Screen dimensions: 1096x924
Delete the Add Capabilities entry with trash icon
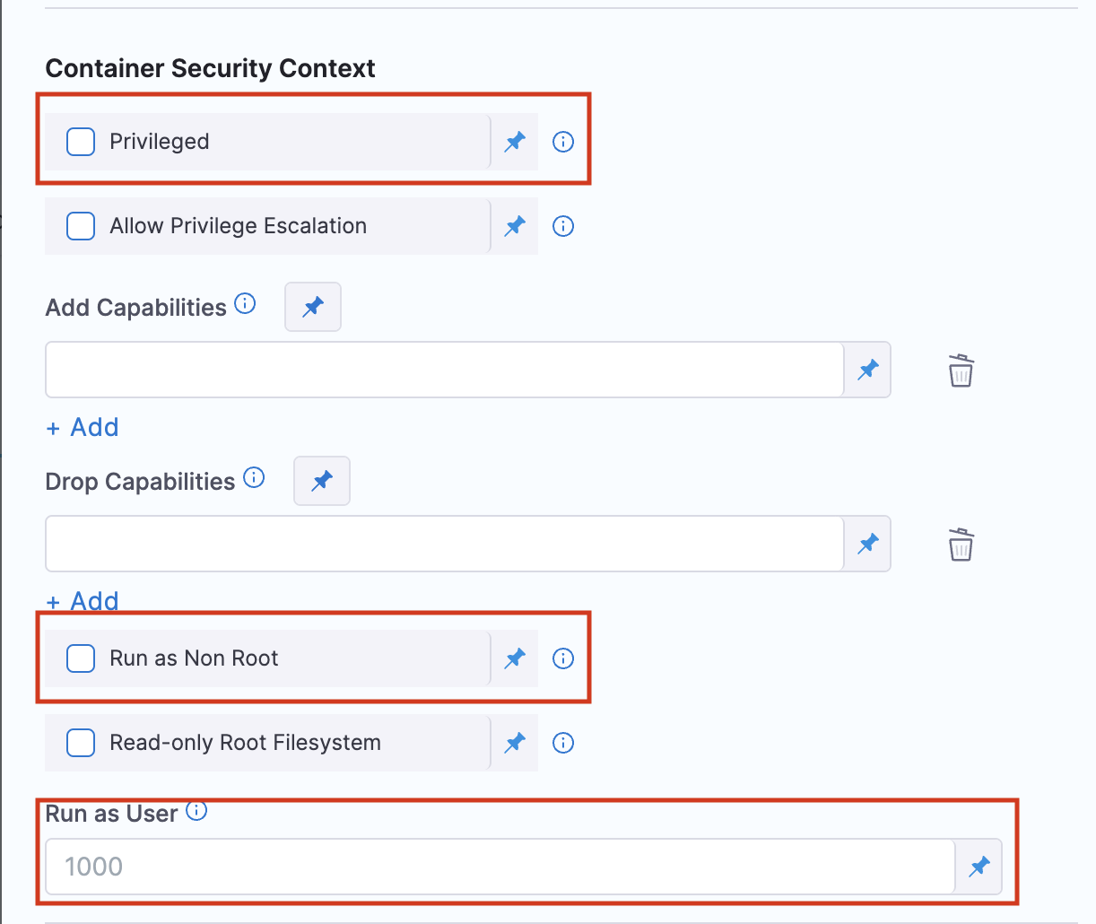[961, 370]
